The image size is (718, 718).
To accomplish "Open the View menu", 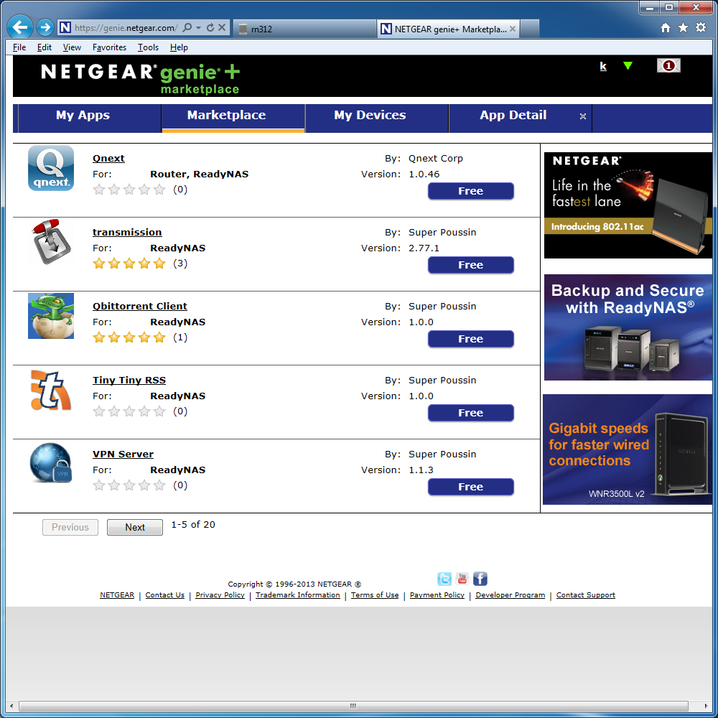I will pos(72,47).
